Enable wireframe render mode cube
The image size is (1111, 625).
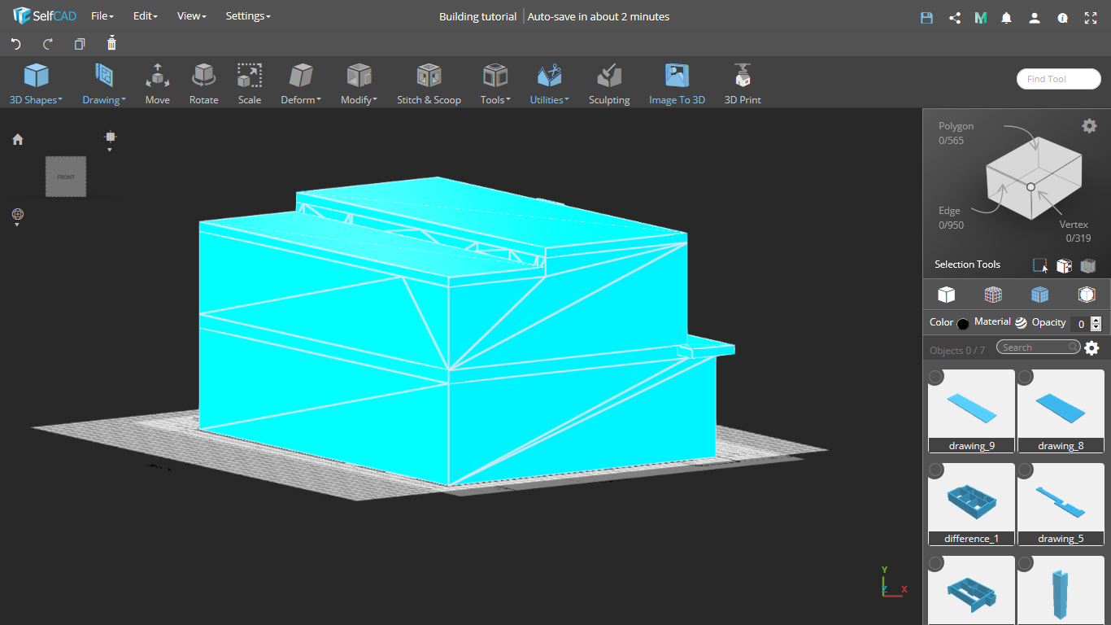[x=993, y=295]
